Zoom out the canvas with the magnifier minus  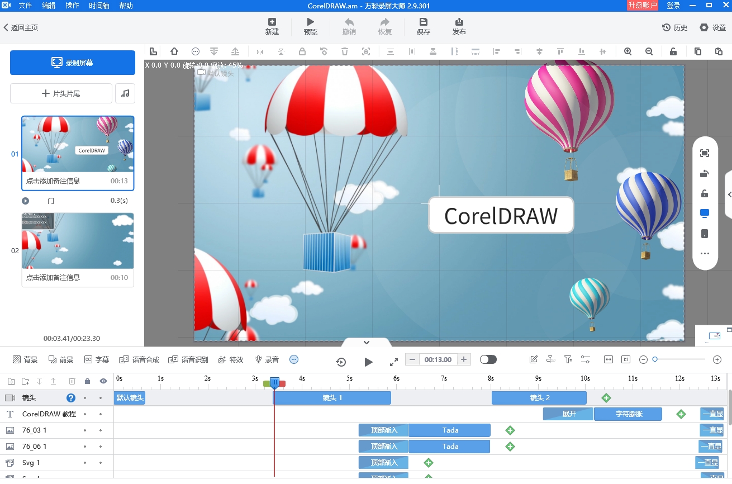(649, 51)
